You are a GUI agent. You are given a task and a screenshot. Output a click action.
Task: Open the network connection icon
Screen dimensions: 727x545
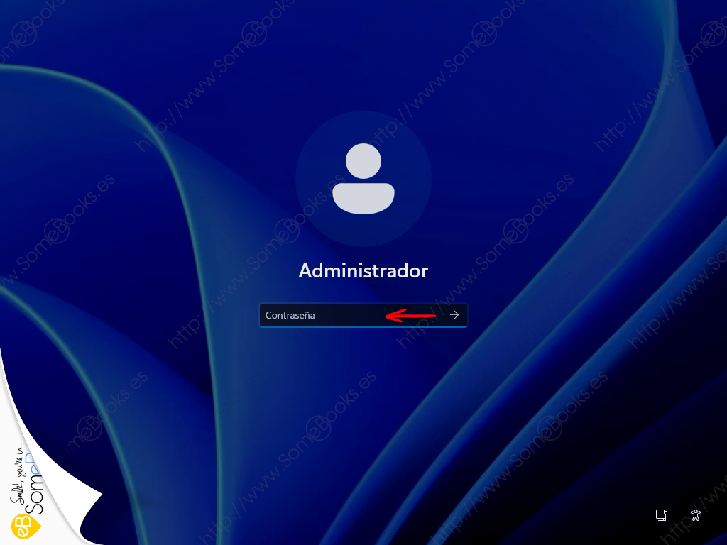point(661,515)
